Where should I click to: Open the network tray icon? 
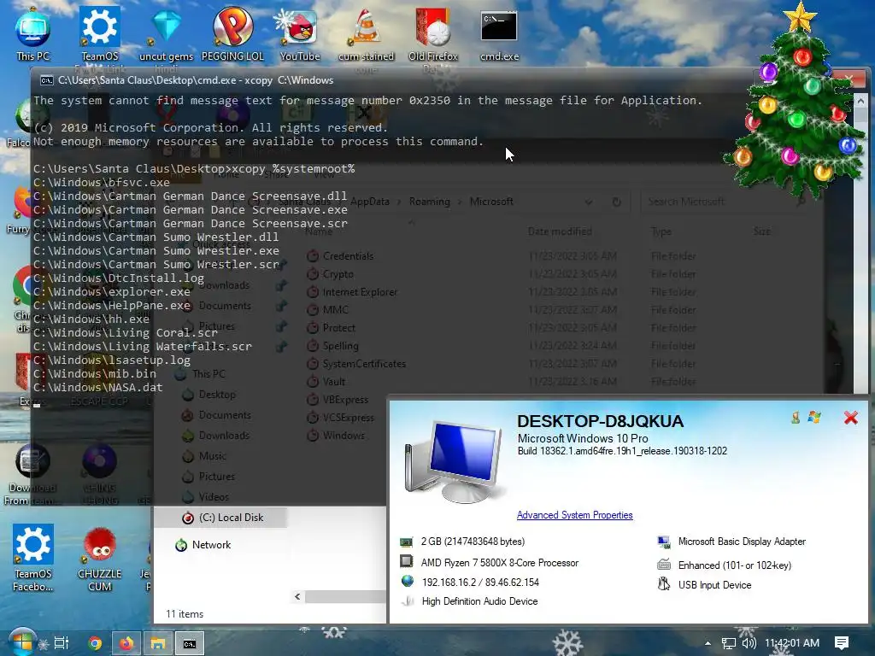coord(729,644)
